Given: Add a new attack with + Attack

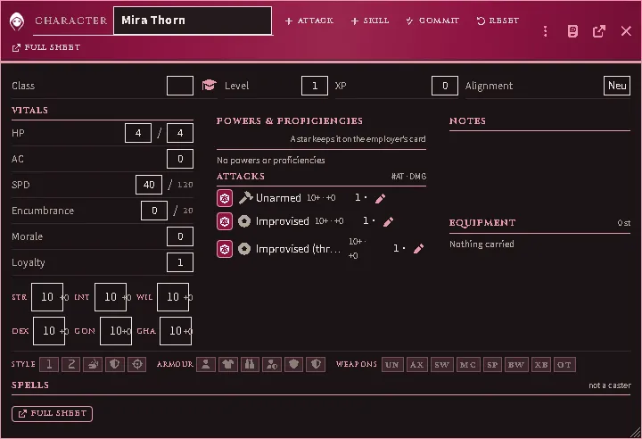Looking at the screenshot, I should pyautogui.click(x=309, y=21).
